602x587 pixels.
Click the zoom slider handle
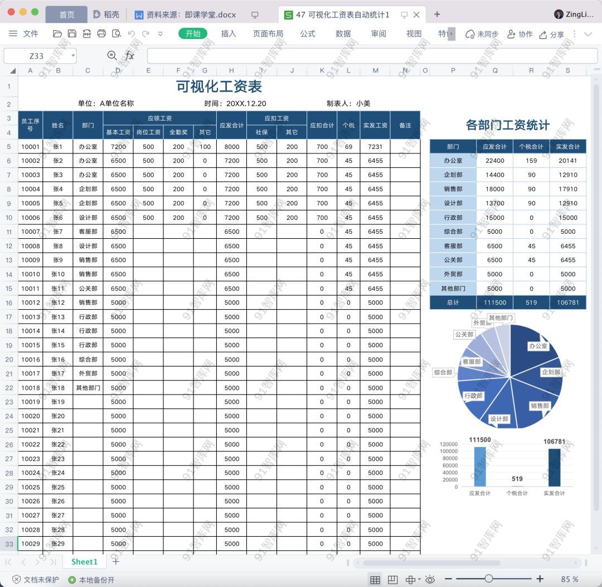click(x=488, y=579)
